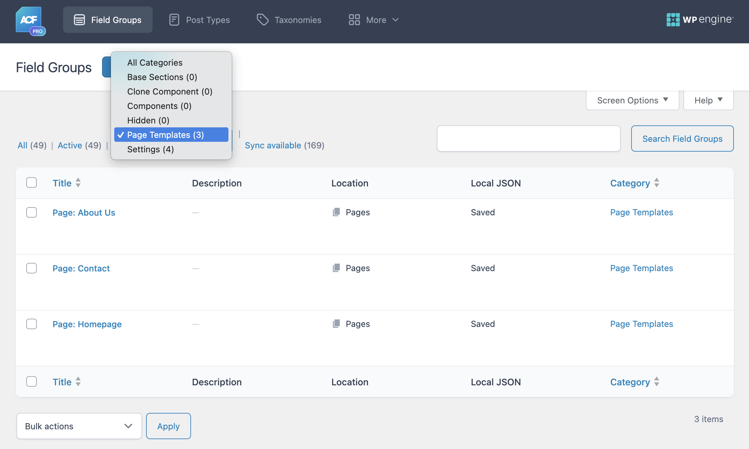Image resolution: width=749 pixels, height=449 pixels.
Task: Select the Taxonomies tag icon
Action: (263, 19)
